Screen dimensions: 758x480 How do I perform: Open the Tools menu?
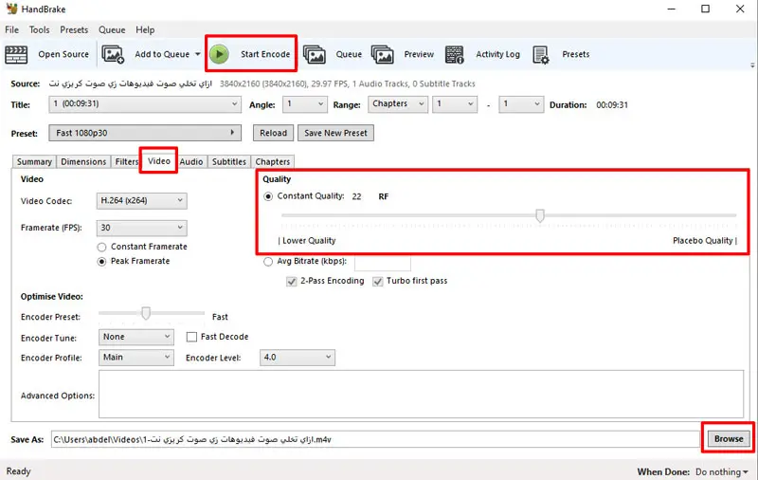tap(39, 30)
